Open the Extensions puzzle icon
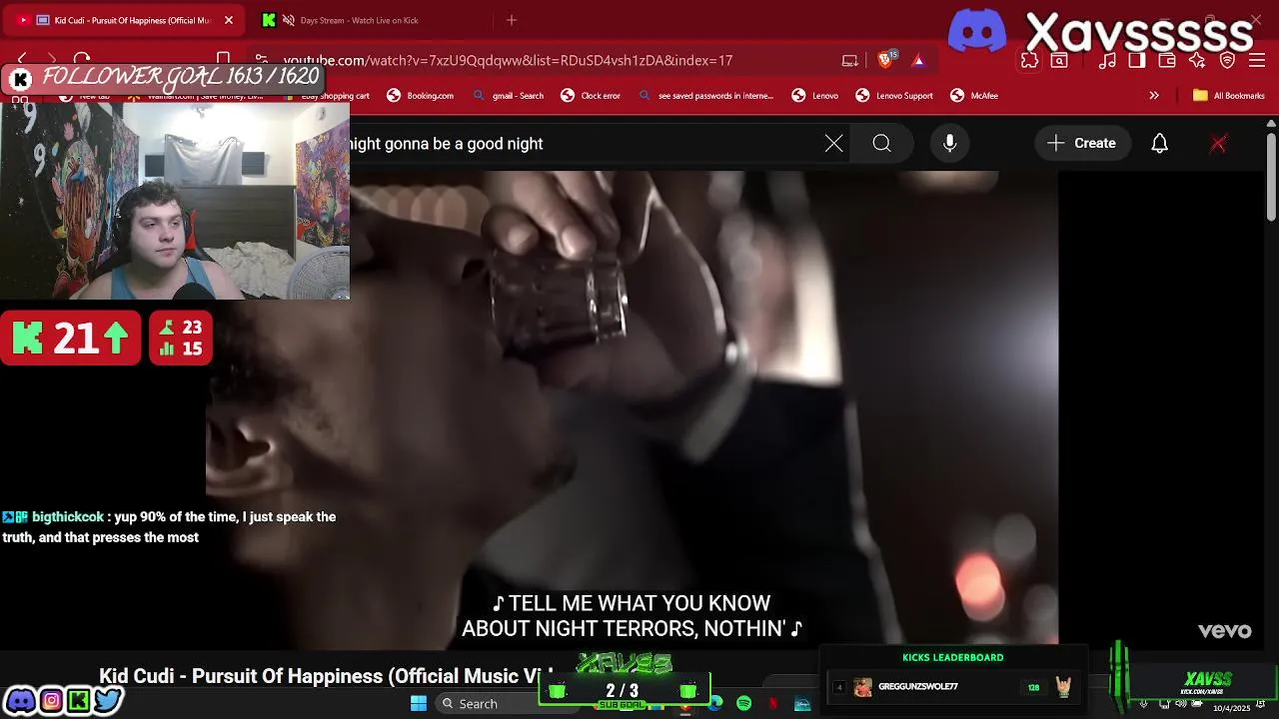This screenshot has width=1279, height=719. pyautogui.click(x=1029, y=61)
